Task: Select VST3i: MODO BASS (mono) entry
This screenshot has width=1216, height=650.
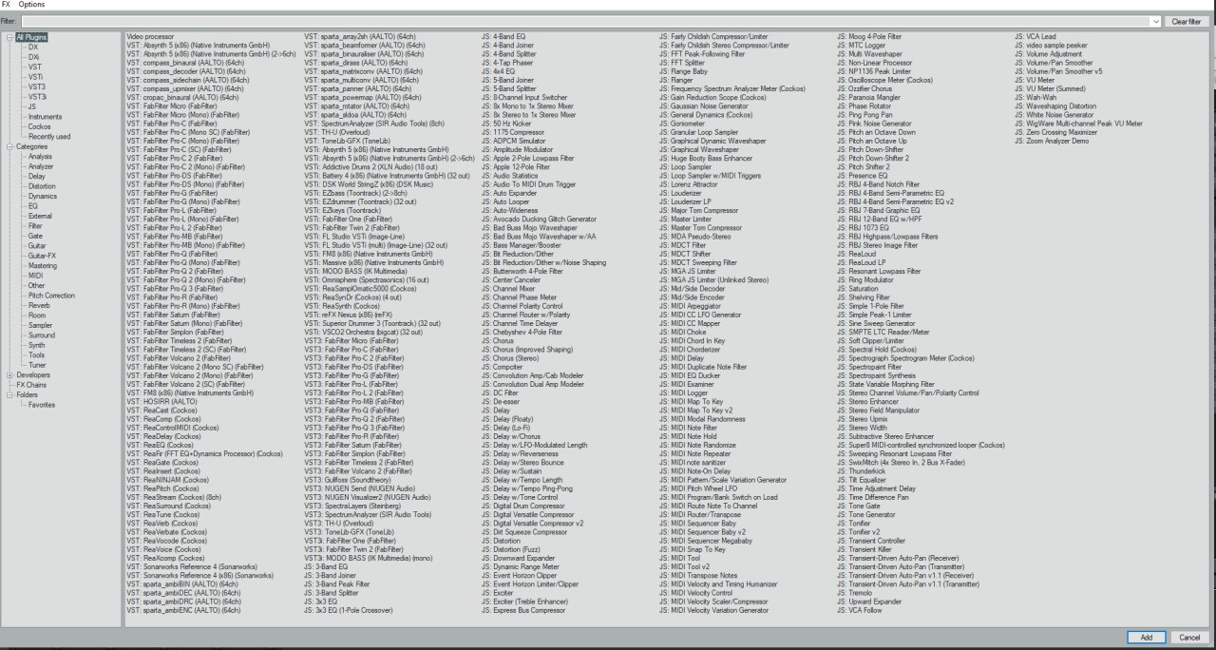Action: [368, 560]
